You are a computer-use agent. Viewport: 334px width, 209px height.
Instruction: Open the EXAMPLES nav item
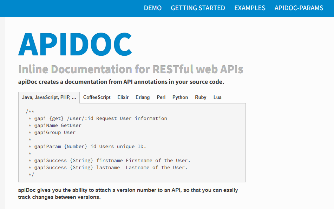(250, 8)
